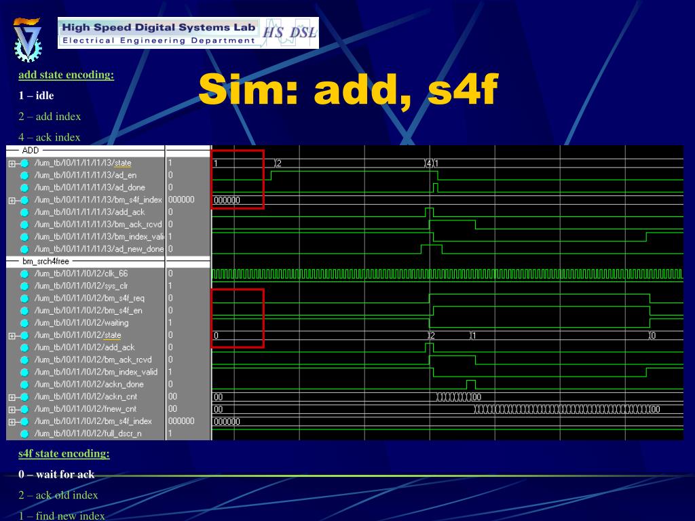Click value '000000' of l3/bm_s4f_index

click(181, 200)
